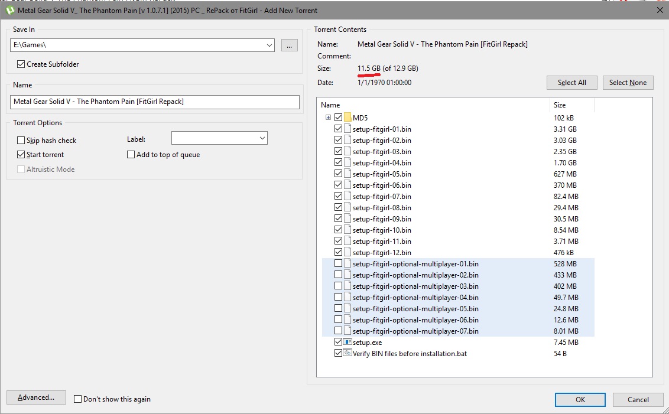This screenshot has height=414, width=669.
Task: Click the Size column header
Action: (x=571, y=105)
